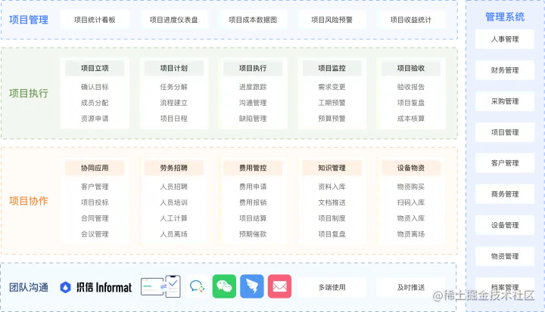This screenshot has height=312, width=545.
Task: Click the 项目计划 column header
Action: pyautogui.click(x=174, y=68)
